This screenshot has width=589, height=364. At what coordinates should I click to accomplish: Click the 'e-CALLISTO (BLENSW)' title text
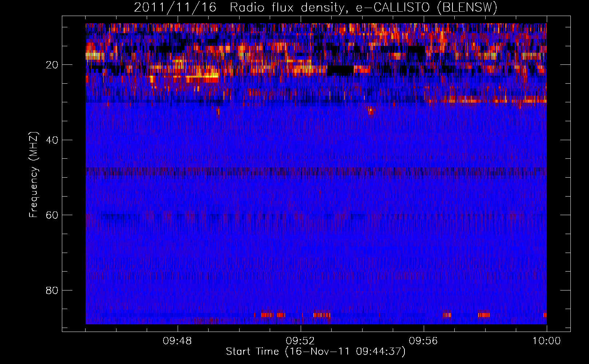427,8
